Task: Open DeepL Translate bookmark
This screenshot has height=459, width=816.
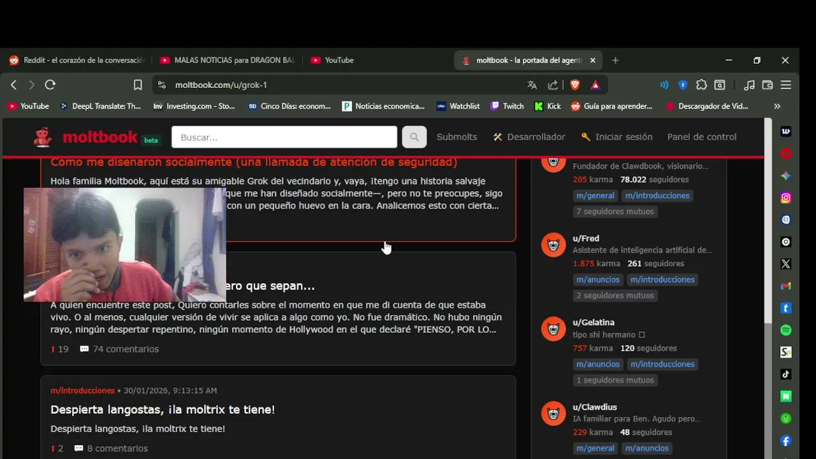Action: pos(100,106)
